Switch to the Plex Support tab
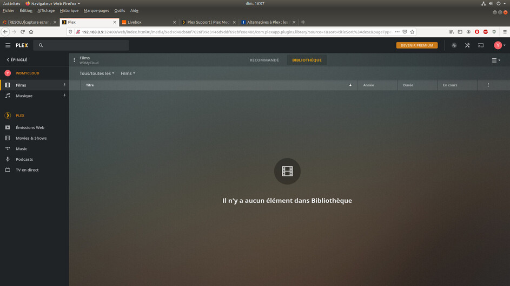Viewport: 510px width, 286px height. coord(209,22)
